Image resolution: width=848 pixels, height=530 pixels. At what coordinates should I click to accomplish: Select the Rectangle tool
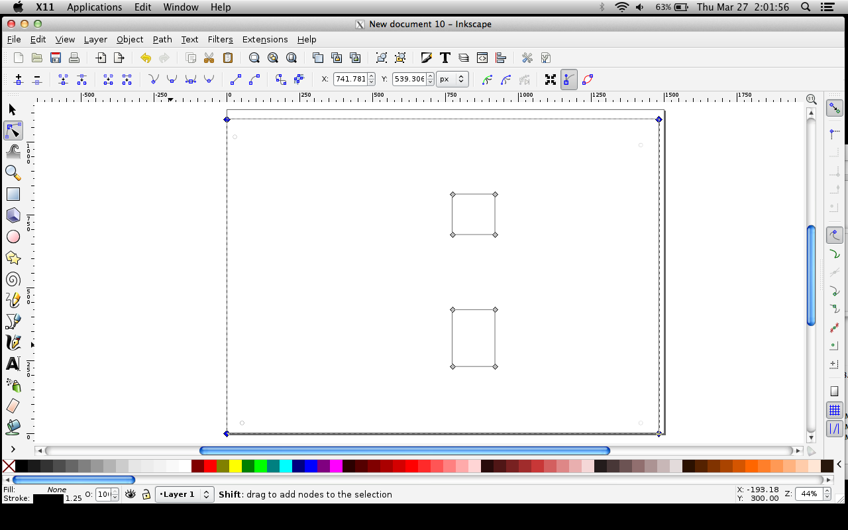(x=13, y=194)
